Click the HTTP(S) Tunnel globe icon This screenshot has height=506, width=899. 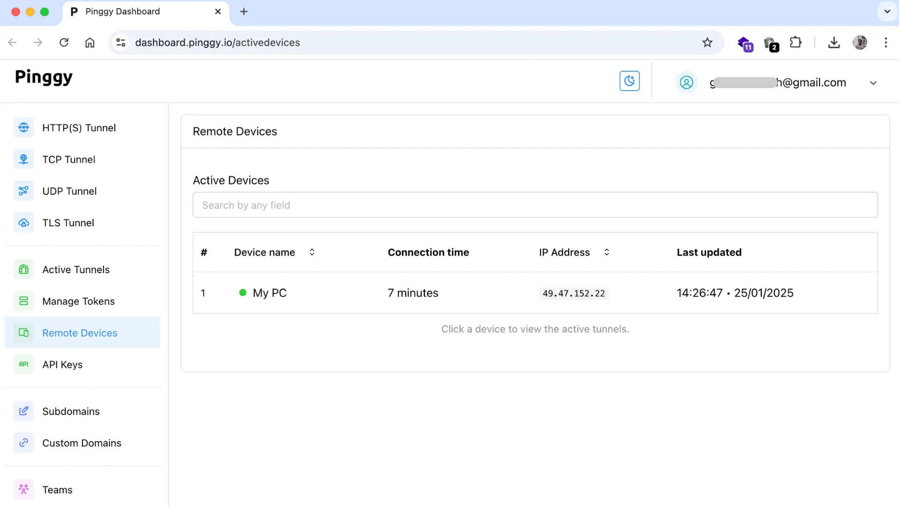pyautogui.click(x=23, y=127)
